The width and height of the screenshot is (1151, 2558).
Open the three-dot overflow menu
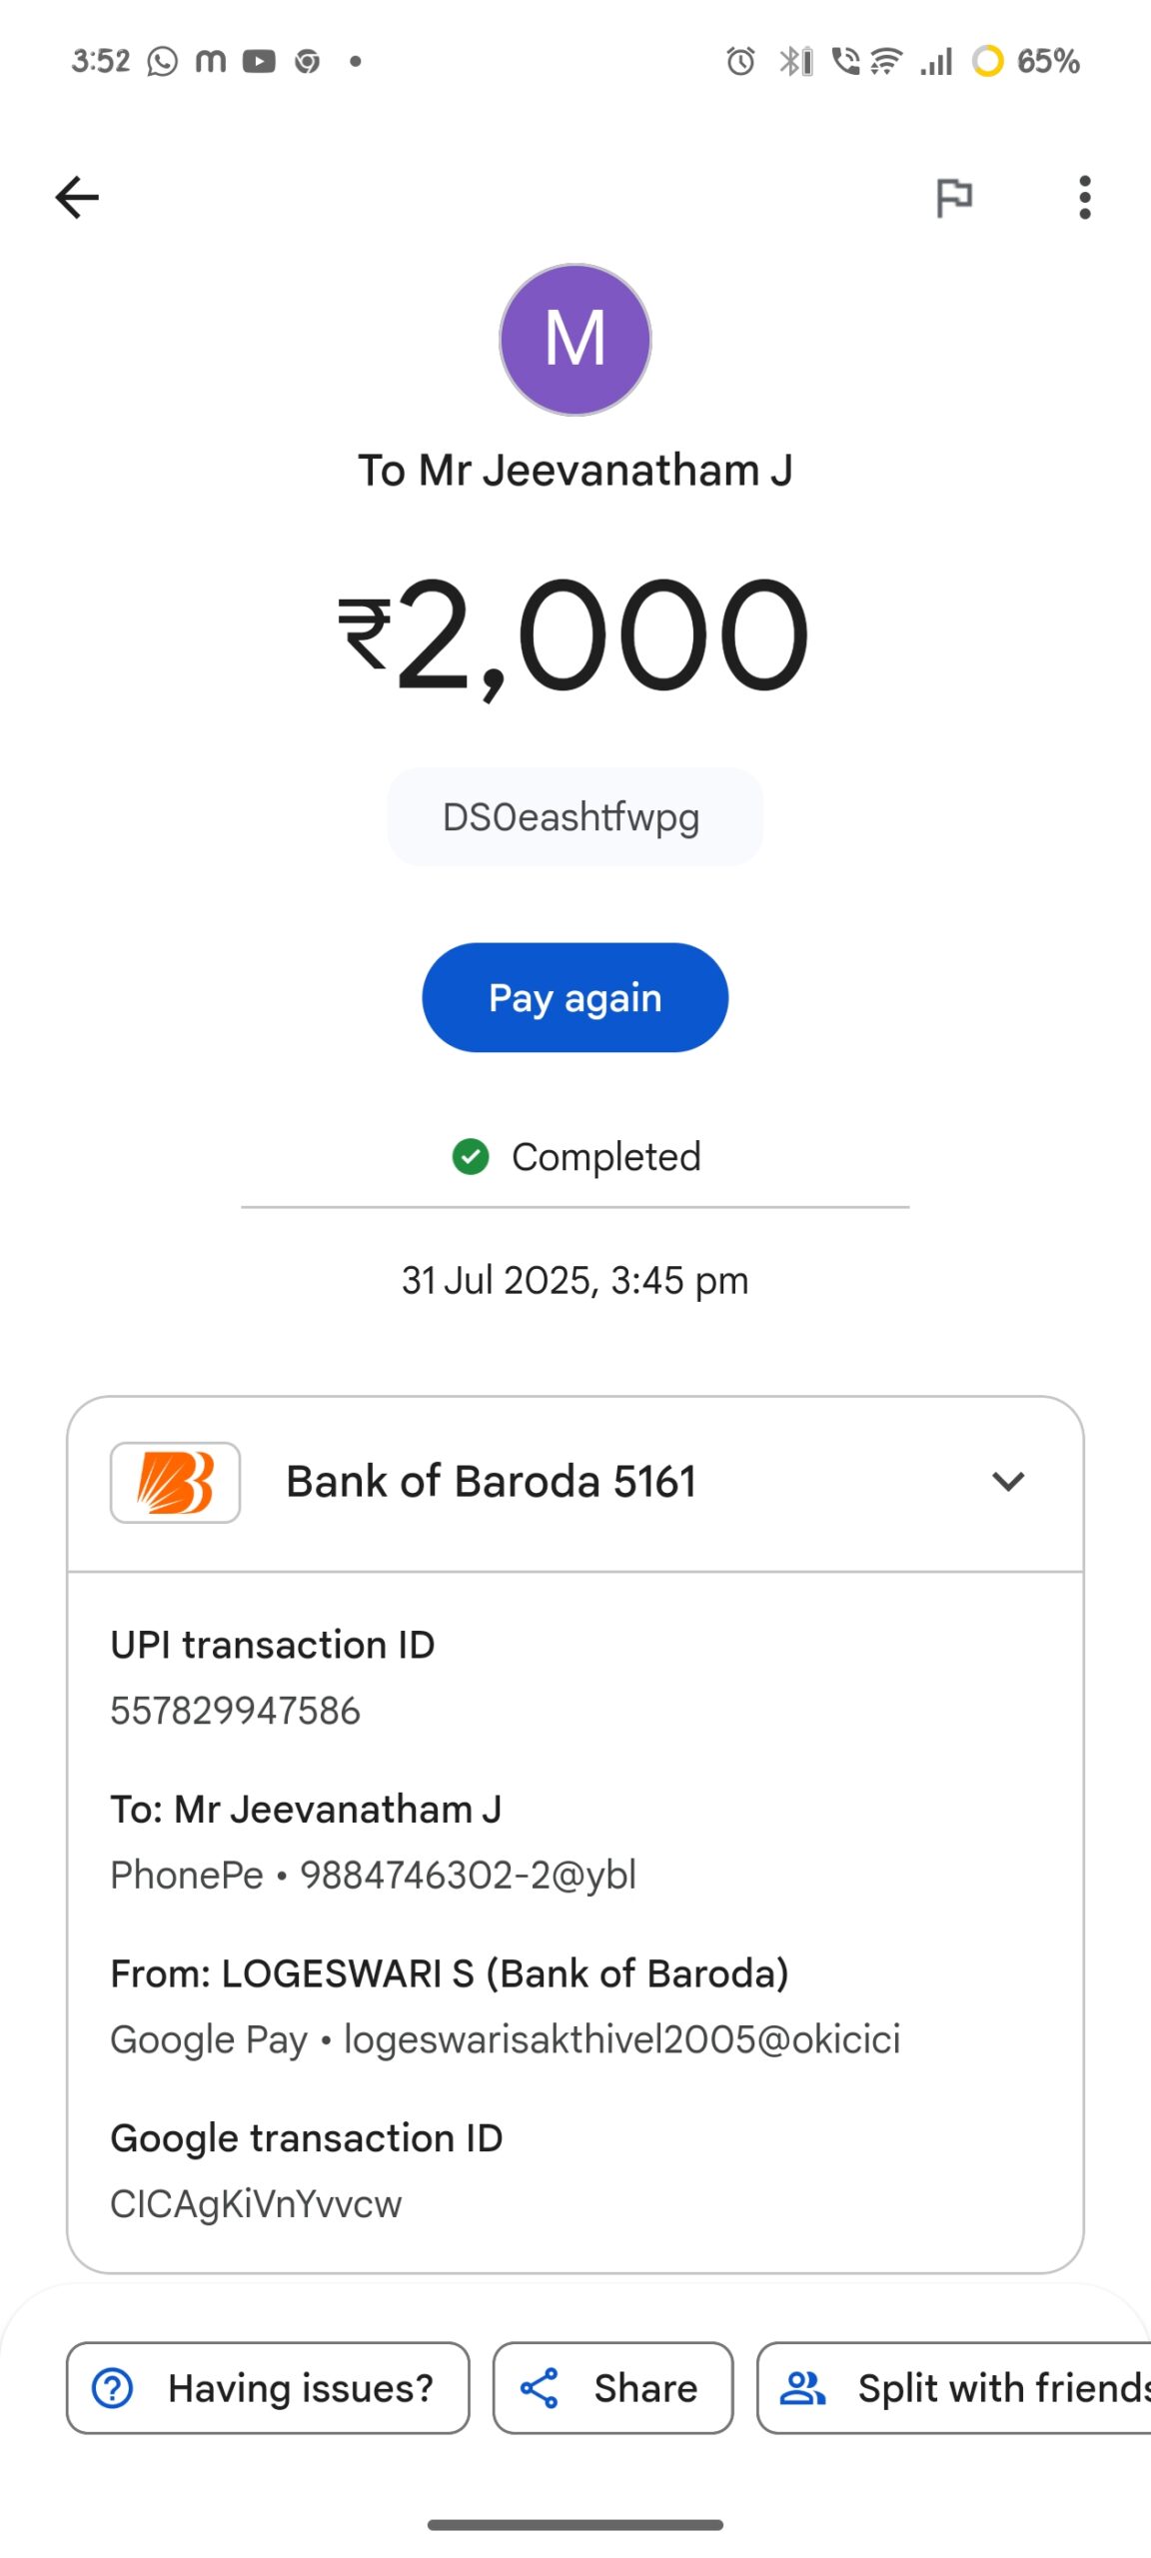click(x=1085, y=197)
